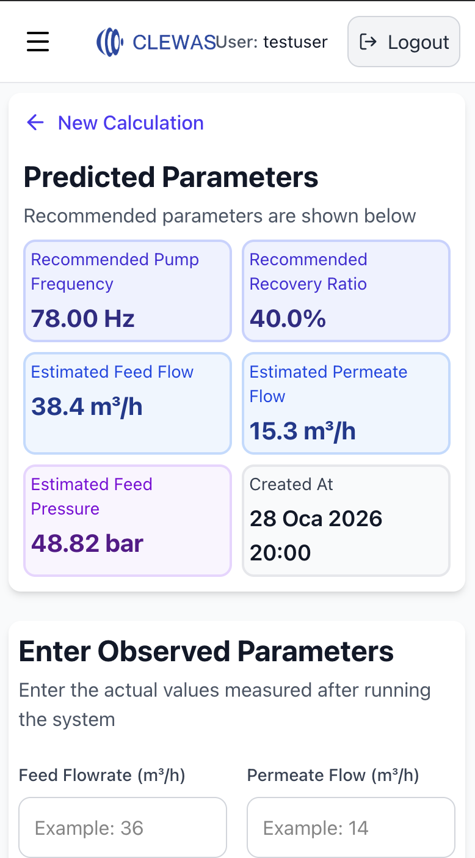Focus the Permeate Flow input field

click(351, 827)
